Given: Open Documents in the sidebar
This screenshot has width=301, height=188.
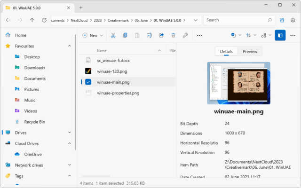Looking at the screenshot, I should tap(35, 78).
